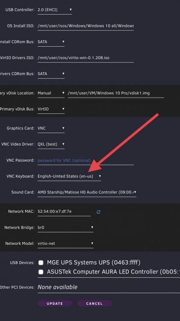180x321 pixels.
Task: Enable the MGE UPS Systems UPS checkbox
Action: [x=41, y=263]
